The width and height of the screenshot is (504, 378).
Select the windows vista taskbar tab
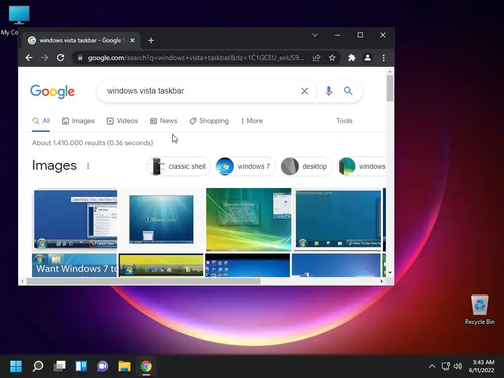pyautogui.click(x=81, y=40)
